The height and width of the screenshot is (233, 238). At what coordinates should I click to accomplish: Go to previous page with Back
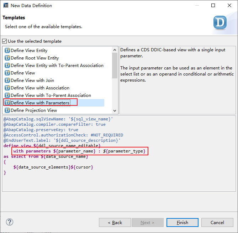[x=115, y=223]
